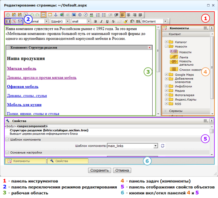Image resolution: width=218 pixels, height=198 pixels.
Task: Insert special character copyright icon
Action: pos(80,15)
